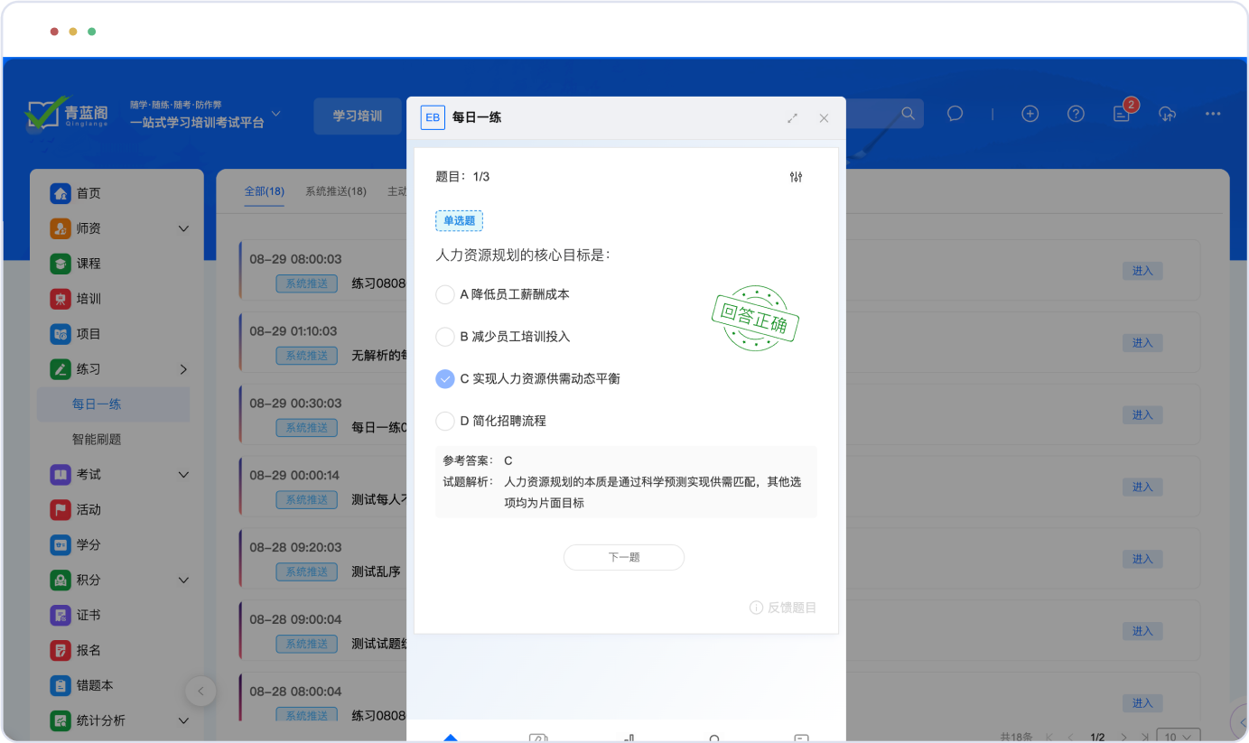Click the cloud upload icon in header

pos(1168,114)
